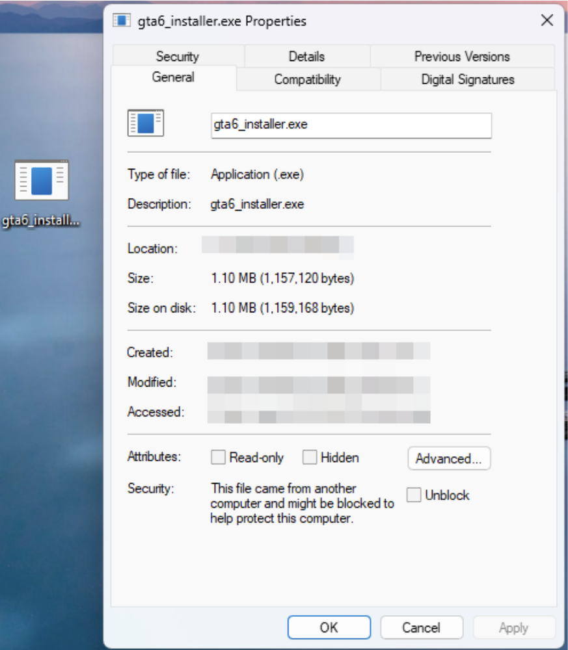This screenshot has width=568, height=650.
Task: Click the large file icon in General tab
Action: (x=146, y=123)
